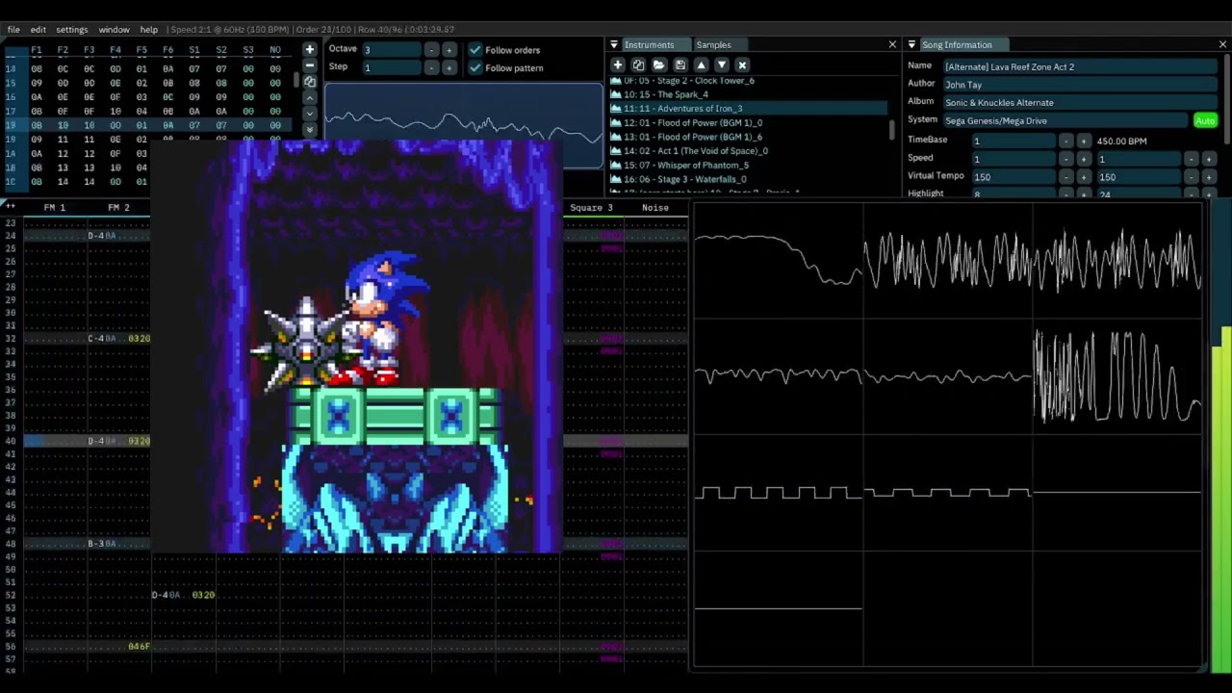Click the green Auto system button

[x=1205, y=120]
